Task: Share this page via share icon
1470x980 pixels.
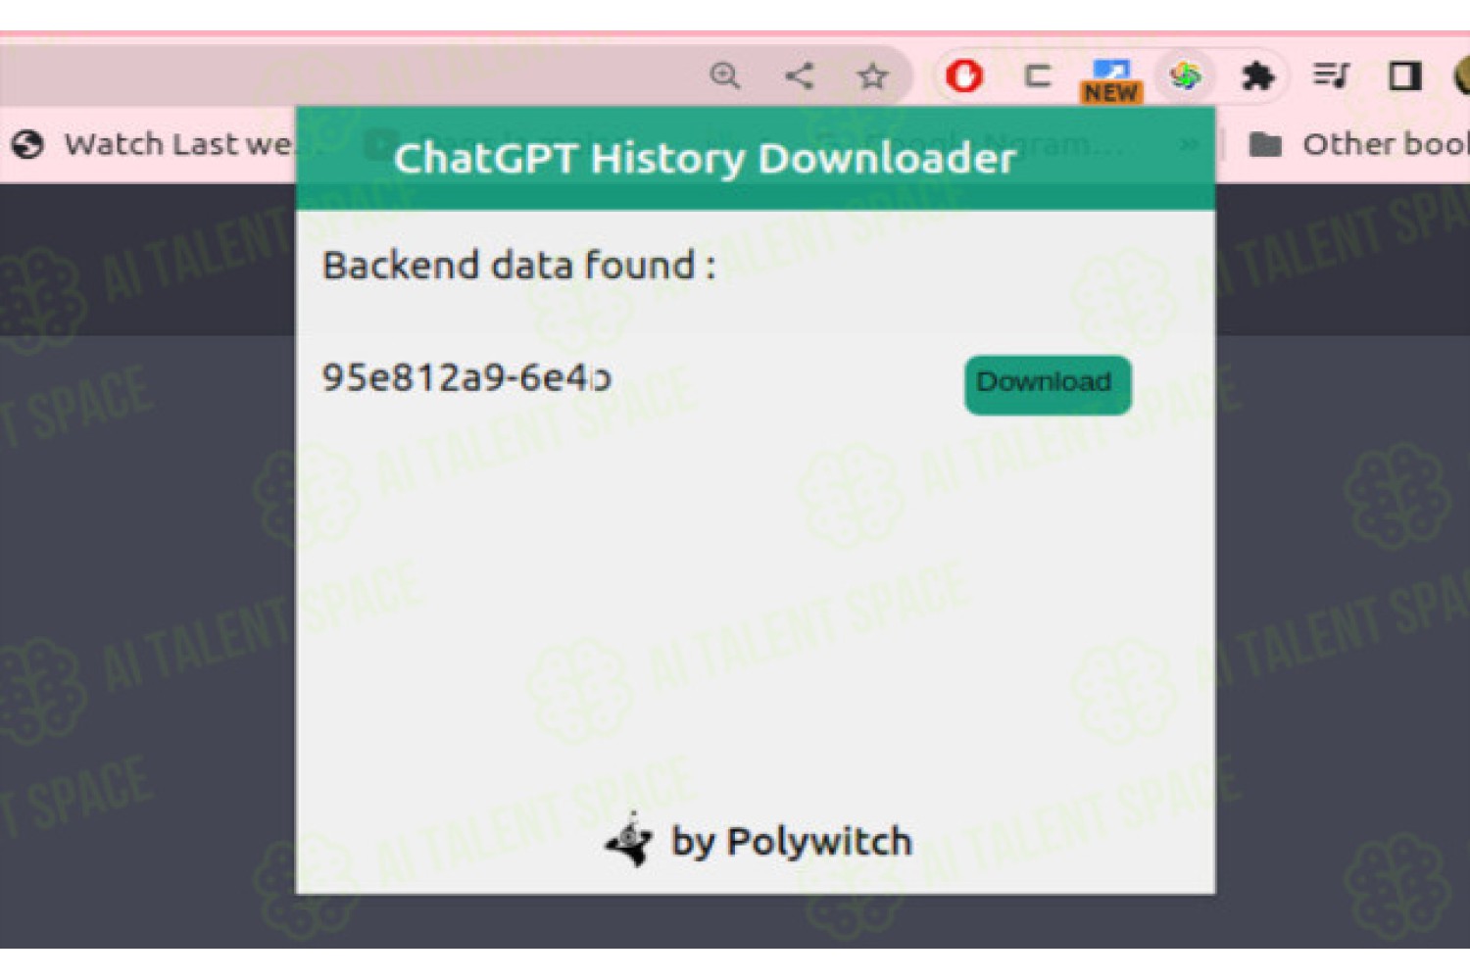Action: pos(800,75)
